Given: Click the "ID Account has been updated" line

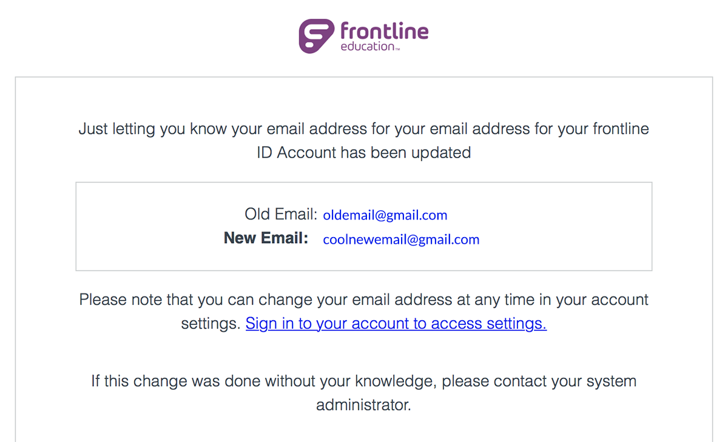Looking at the screenshot, I should (363, 153).
